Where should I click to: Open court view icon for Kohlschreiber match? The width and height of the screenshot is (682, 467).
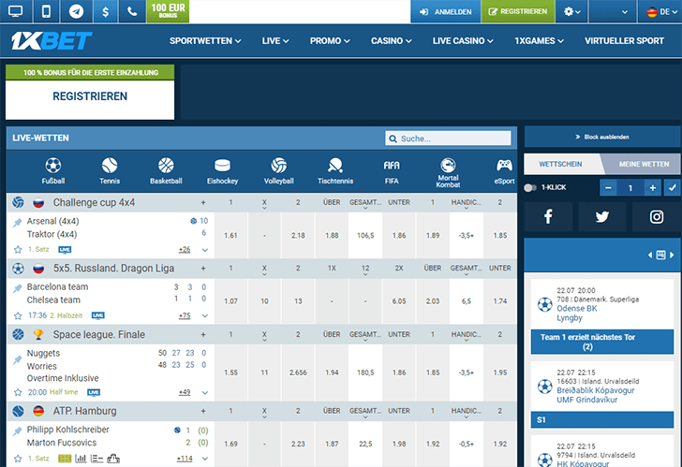point(65,459)
